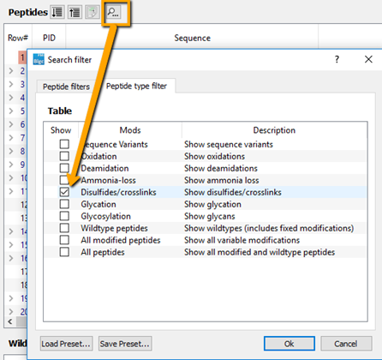The image size is (382, 360).
Task: Check the Glycosylation checkbox
Action: 64,216
